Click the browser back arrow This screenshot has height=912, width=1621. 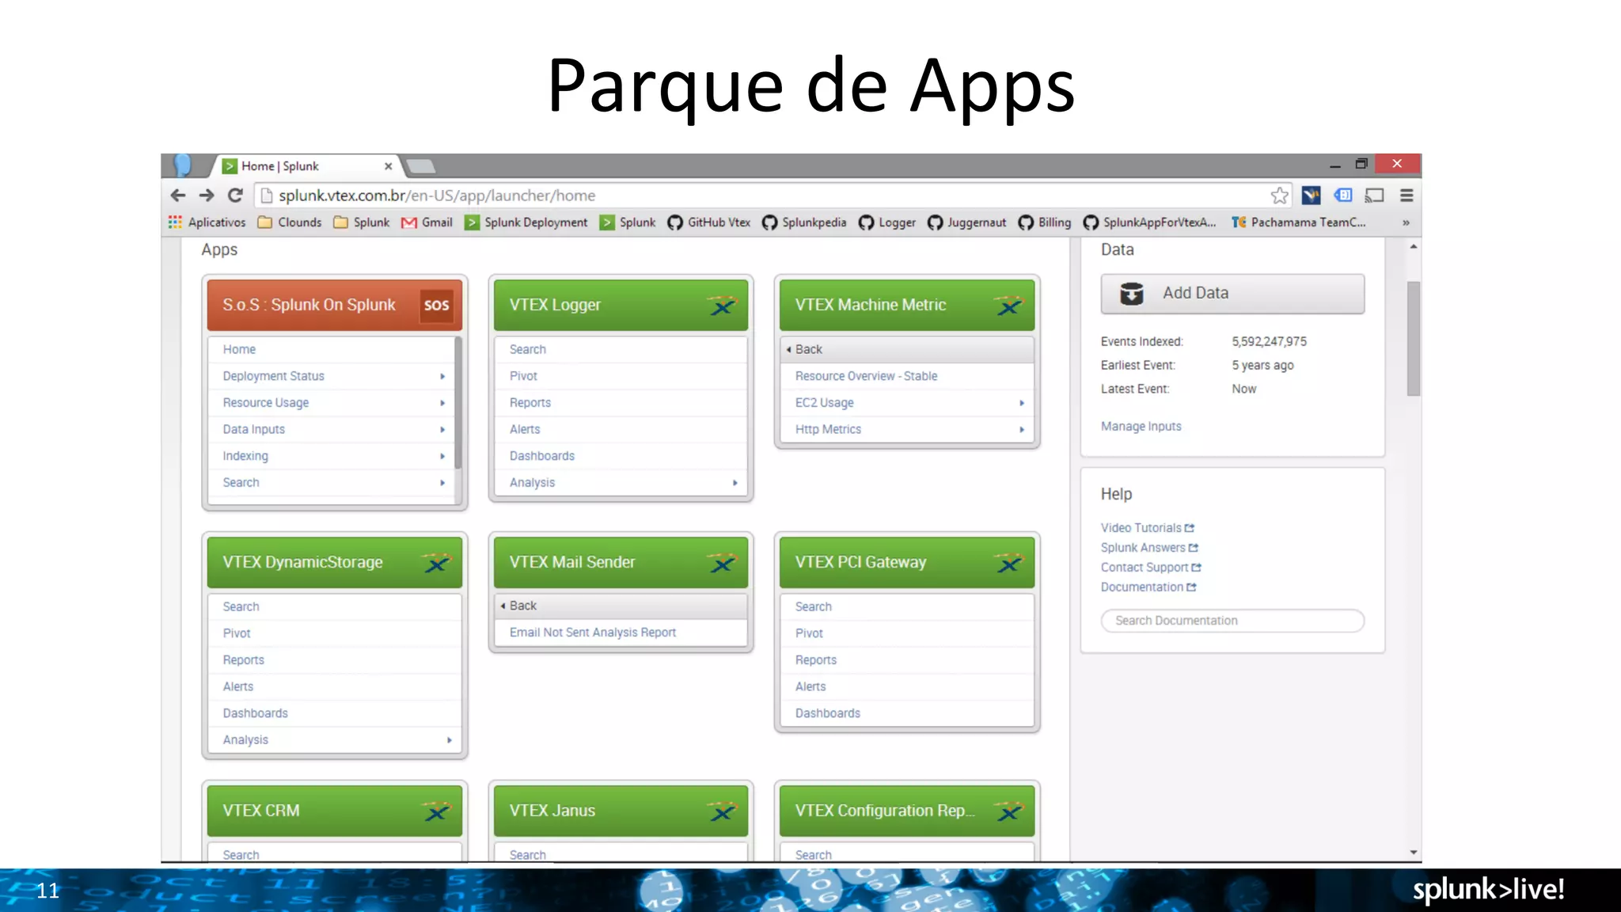pos(178,196)
